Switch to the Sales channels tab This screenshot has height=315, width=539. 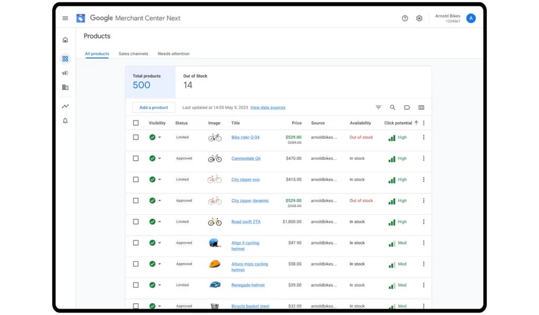(133, 54)
